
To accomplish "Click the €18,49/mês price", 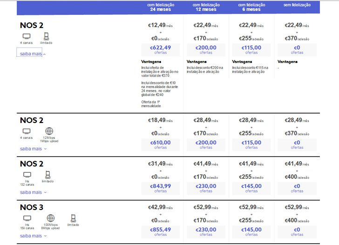I will tap(160, 120).
